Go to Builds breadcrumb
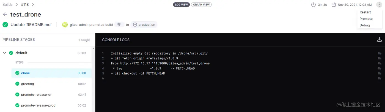385x112 pixels. (x=7, y=5)
